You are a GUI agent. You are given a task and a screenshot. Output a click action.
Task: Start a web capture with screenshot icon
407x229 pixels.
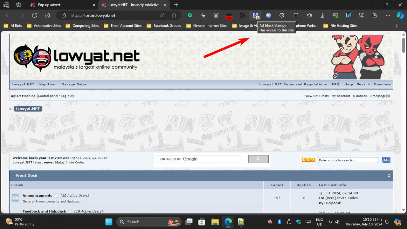[x=362, y=15]
